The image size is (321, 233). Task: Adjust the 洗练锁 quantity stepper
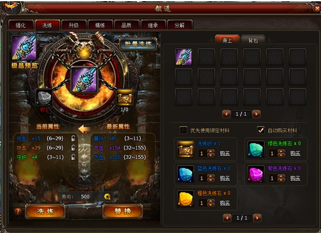(211, 153)
